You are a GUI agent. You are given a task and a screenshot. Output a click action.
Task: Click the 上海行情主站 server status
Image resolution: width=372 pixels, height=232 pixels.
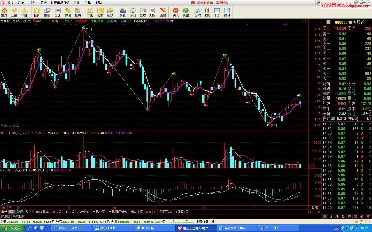(x=205, y=222)
